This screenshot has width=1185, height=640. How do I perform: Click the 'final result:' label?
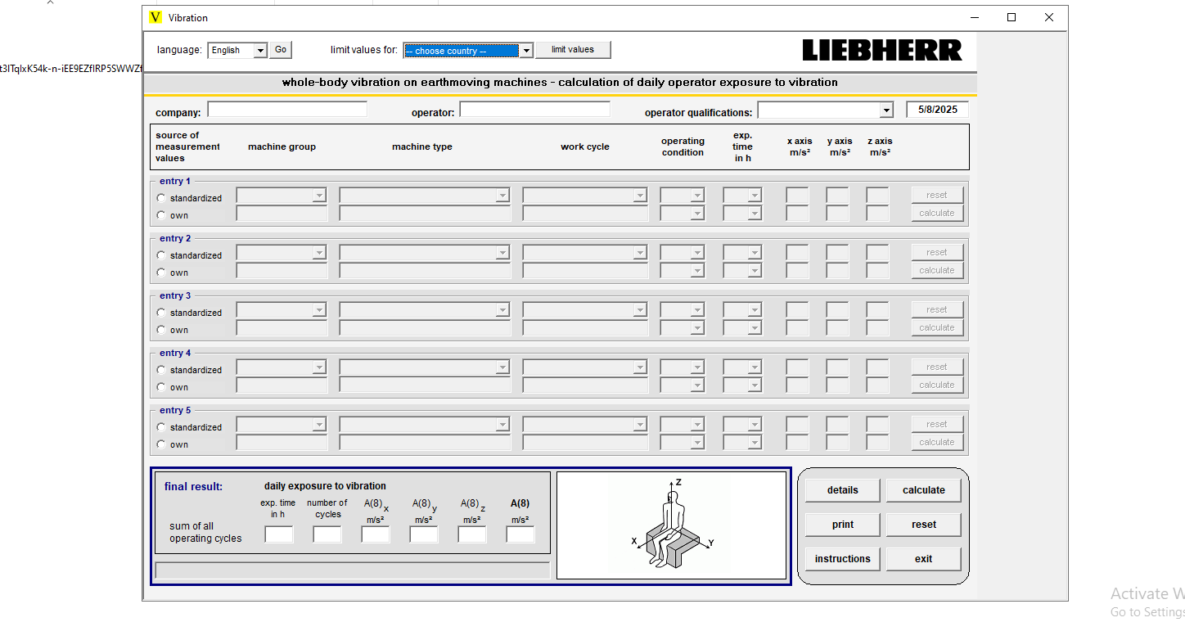193,486
